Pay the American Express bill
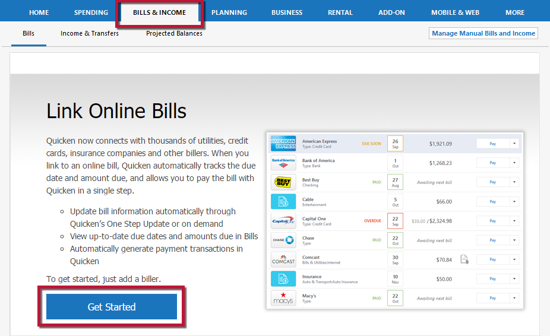 (493, 144)
